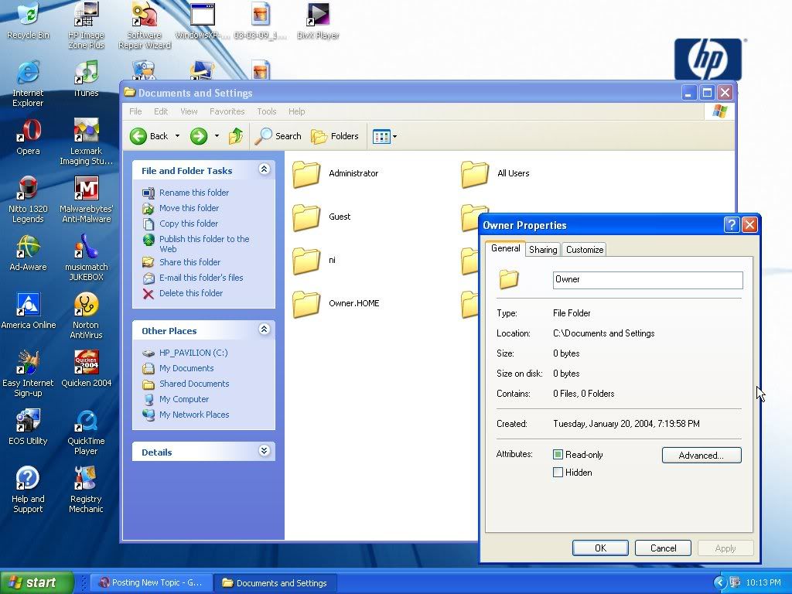Open America Online desktop icon
The height and width of the screenshot is (594, 792).
(x=29, y=311)
